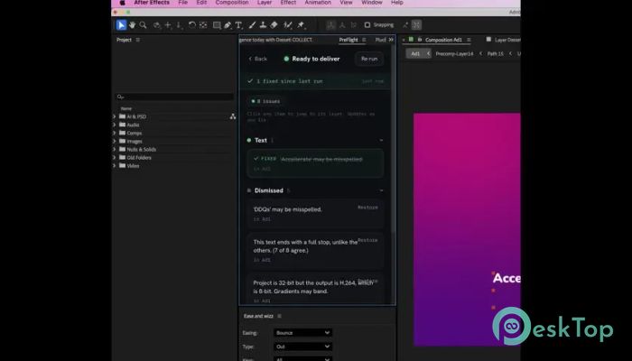Image resolution: width=632 pixels, height=361 pixels.
Task: Open the Ease and wizz panel menu
Action: 279,316
